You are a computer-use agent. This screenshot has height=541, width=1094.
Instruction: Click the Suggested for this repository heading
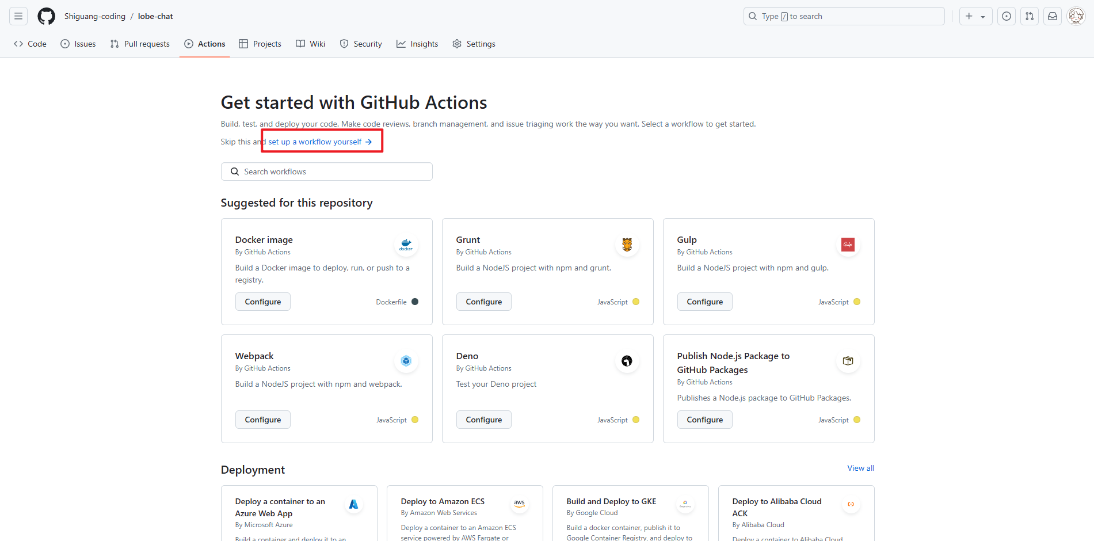(x=297, y=203)
